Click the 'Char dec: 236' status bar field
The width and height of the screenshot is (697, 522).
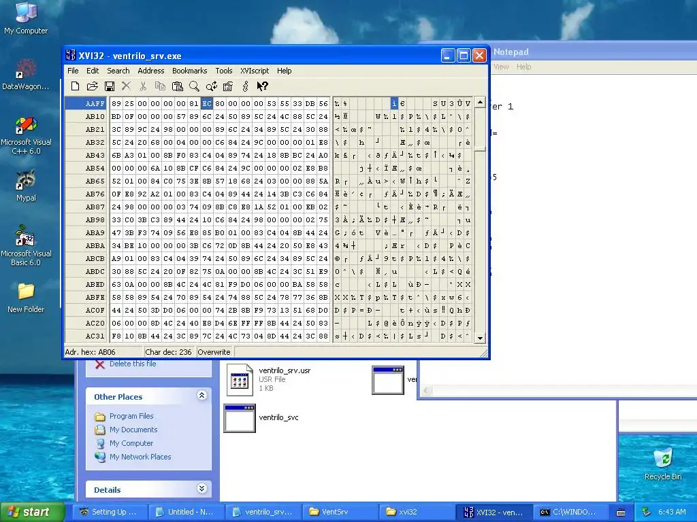[x=169, y=352]
